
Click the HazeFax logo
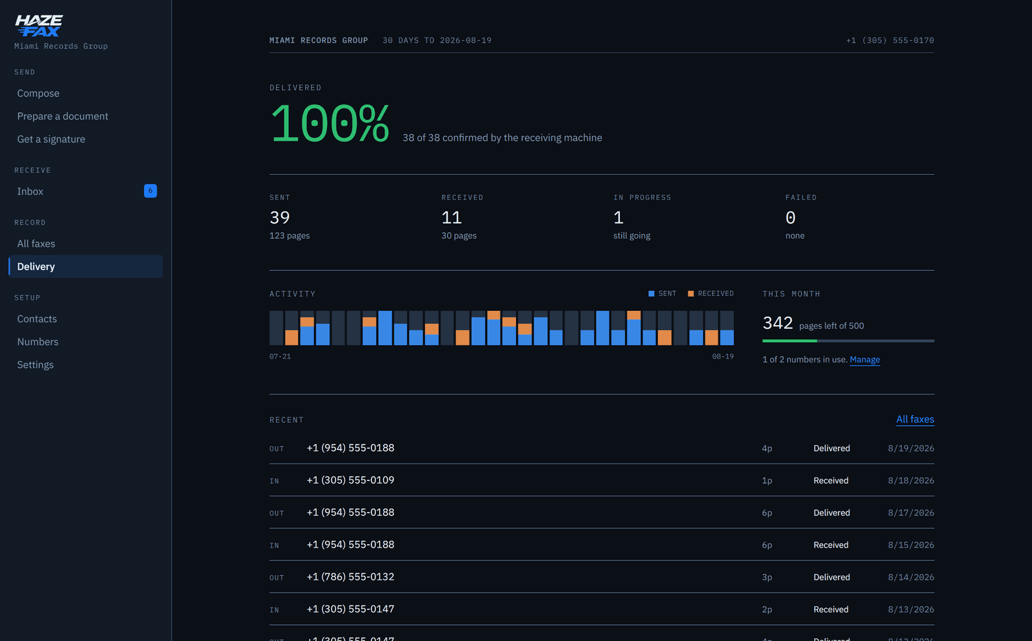[x=39, y=26]
